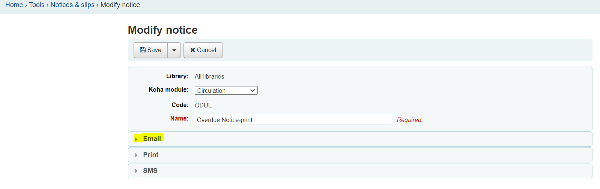Image resolution: width=600 pixels, height=189 pixels.
Task: Click the Koha module label
Action: tap(168, 89)
